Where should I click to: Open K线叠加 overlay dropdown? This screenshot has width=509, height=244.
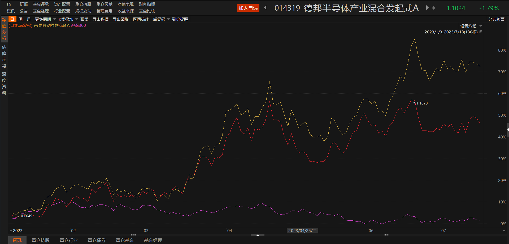click(68, 19)
